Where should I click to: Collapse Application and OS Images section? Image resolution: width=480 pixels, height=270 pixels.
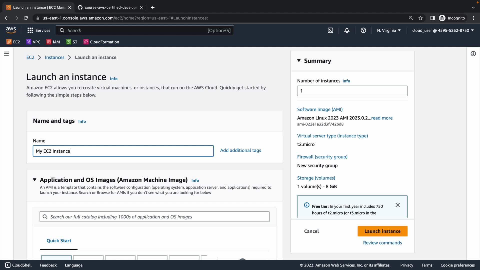[x=35, y=180]
